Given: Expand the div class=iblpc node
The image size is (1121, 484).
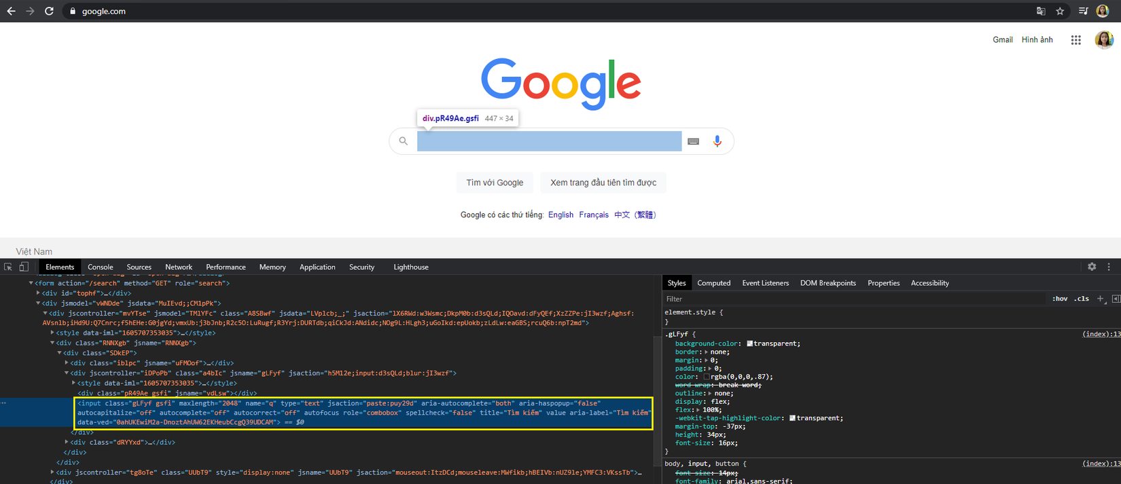Looking at the screenshot, I should click(x=67, y=363).
